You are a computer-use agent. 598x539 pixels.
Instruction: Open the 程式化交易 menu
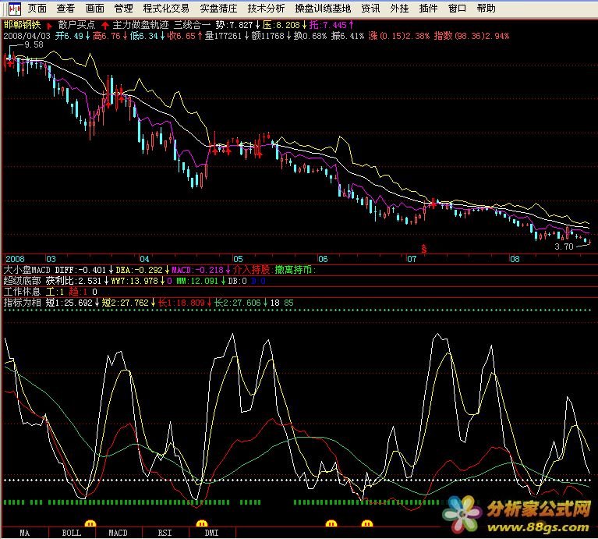[x=166, y=9]
